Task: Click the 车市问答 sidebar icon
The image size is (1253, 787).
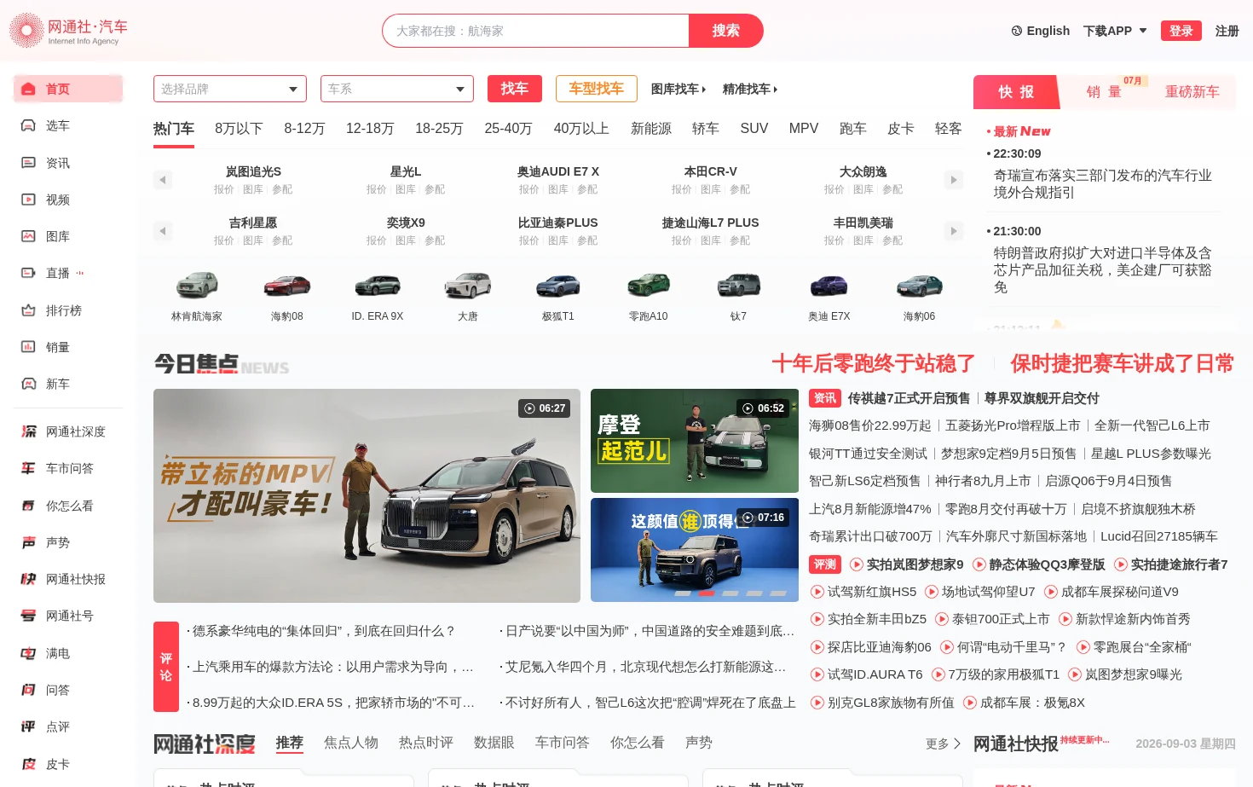Action: point(28,468)
